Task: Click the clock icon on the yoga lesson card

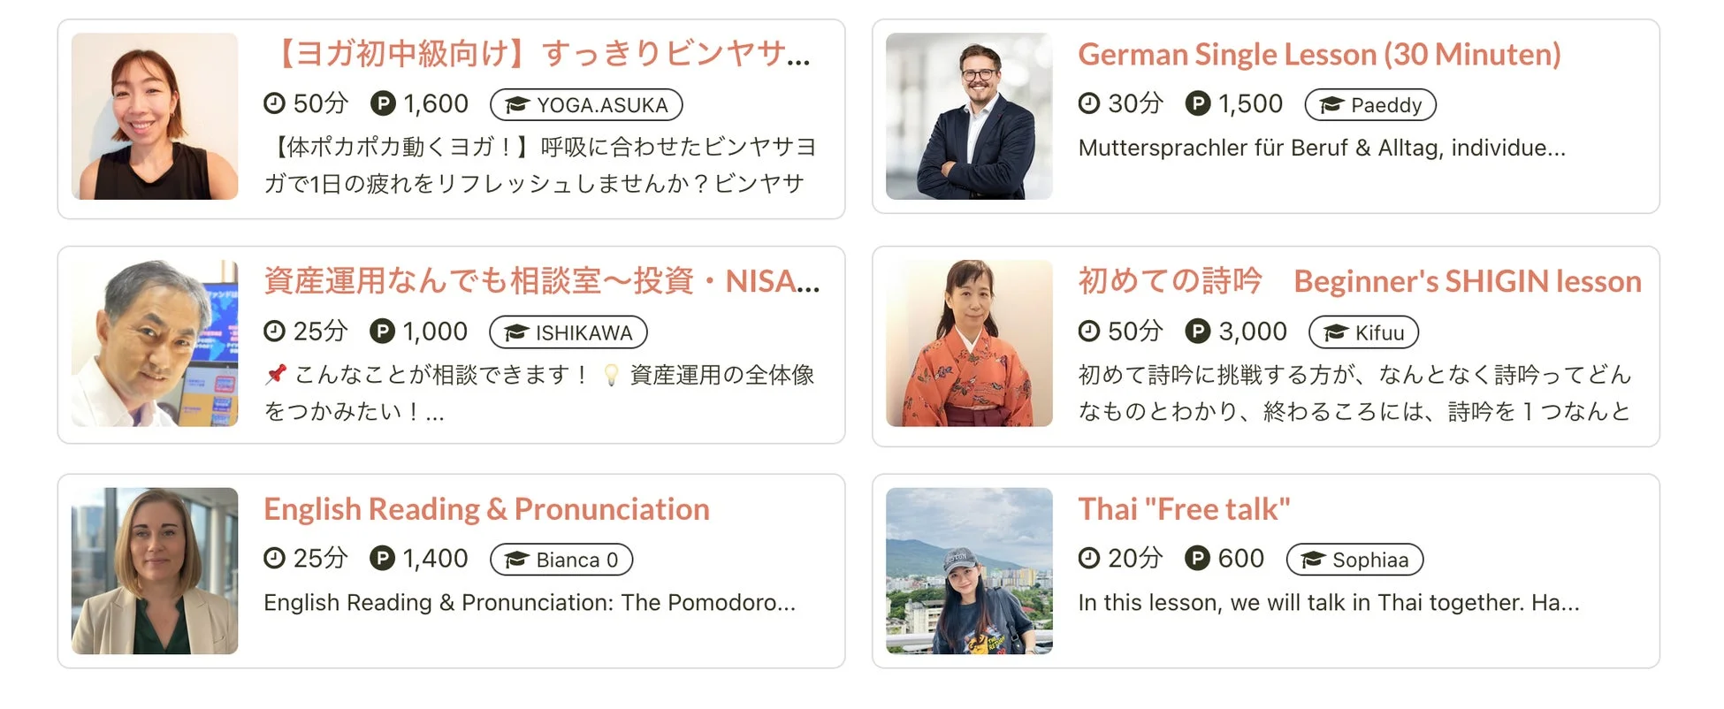Action: point(274,103)
